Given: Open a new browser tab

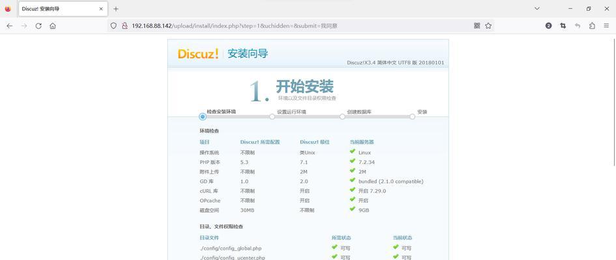Looking at the screenshot, I should 115,8.
